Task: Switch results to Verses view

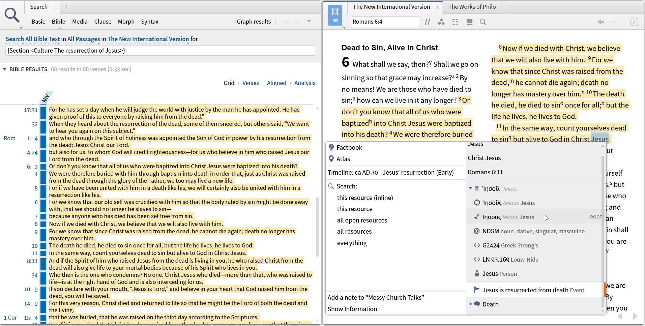Action: (x=251, y=83)
